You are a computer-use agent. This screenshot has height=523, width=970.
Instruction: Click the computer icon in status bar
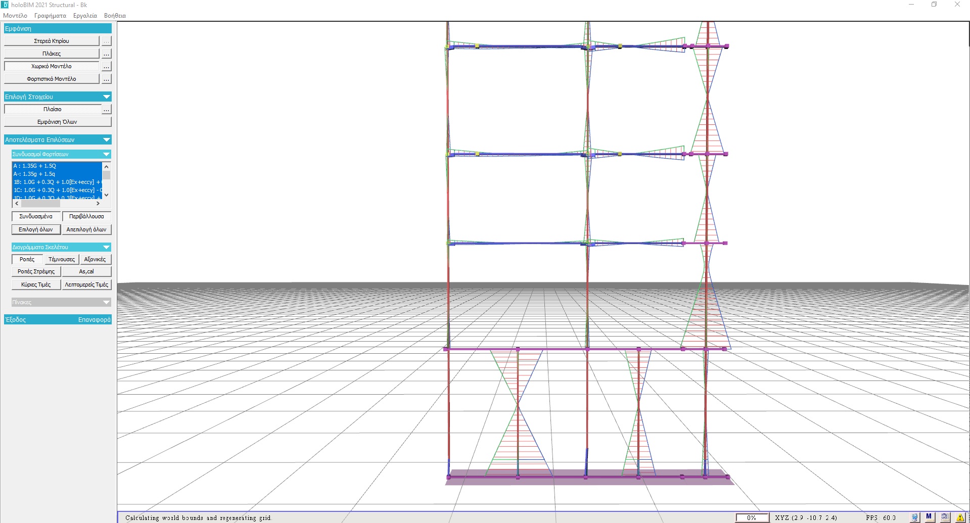(x=914, y=517)
